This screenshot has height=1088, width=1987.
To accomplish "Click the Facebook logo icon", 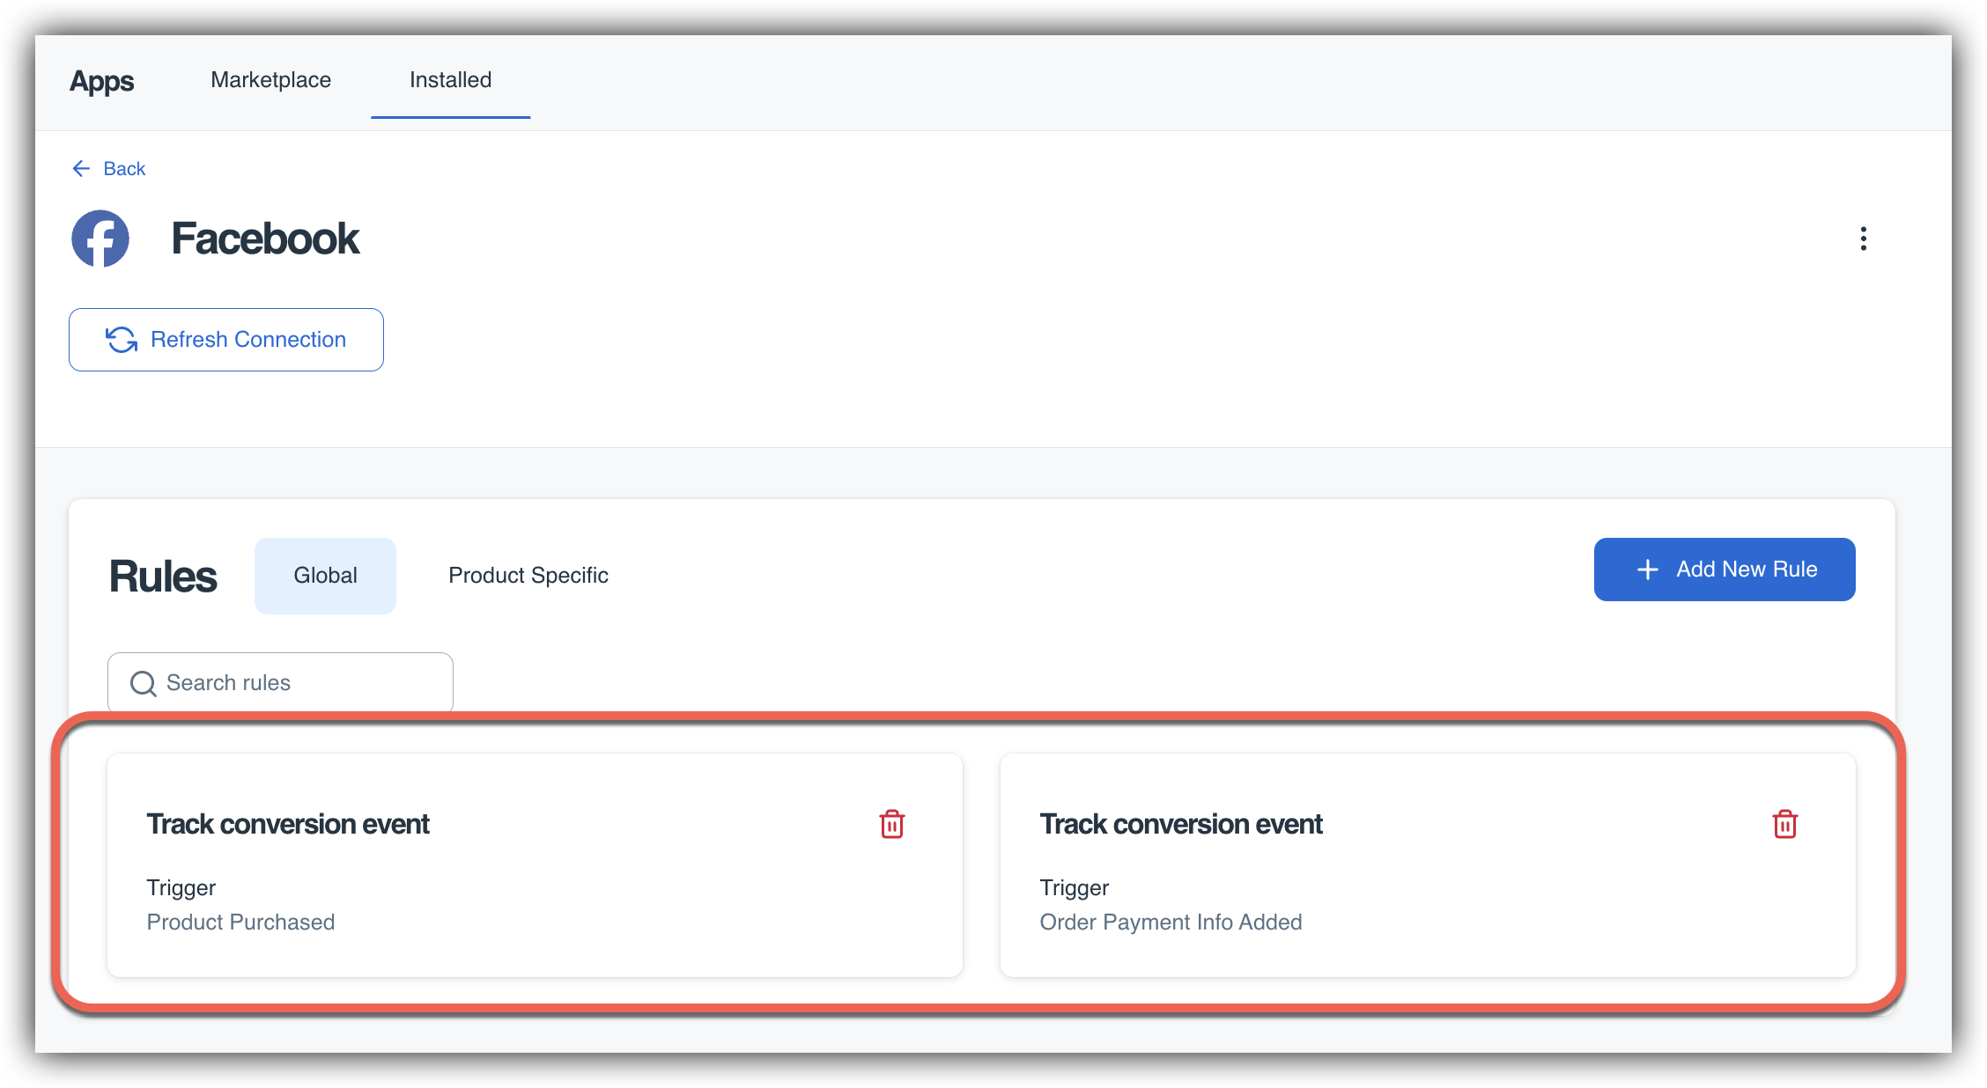I will coord(100,239).
